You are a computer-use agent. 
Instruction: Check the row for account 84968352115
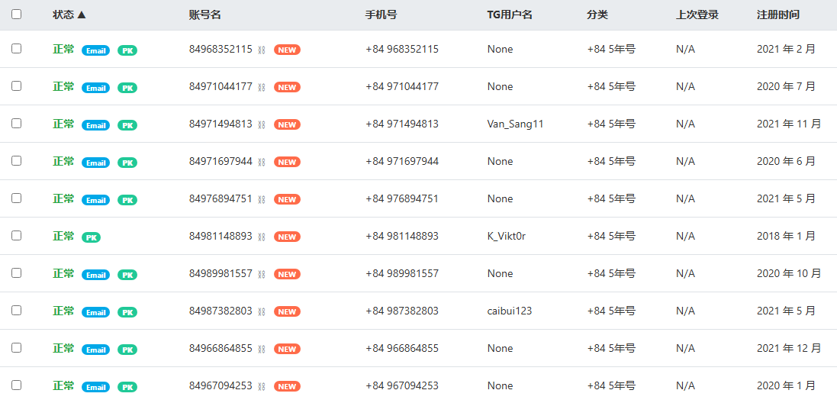pyautogui.click(x=17, y=49)
